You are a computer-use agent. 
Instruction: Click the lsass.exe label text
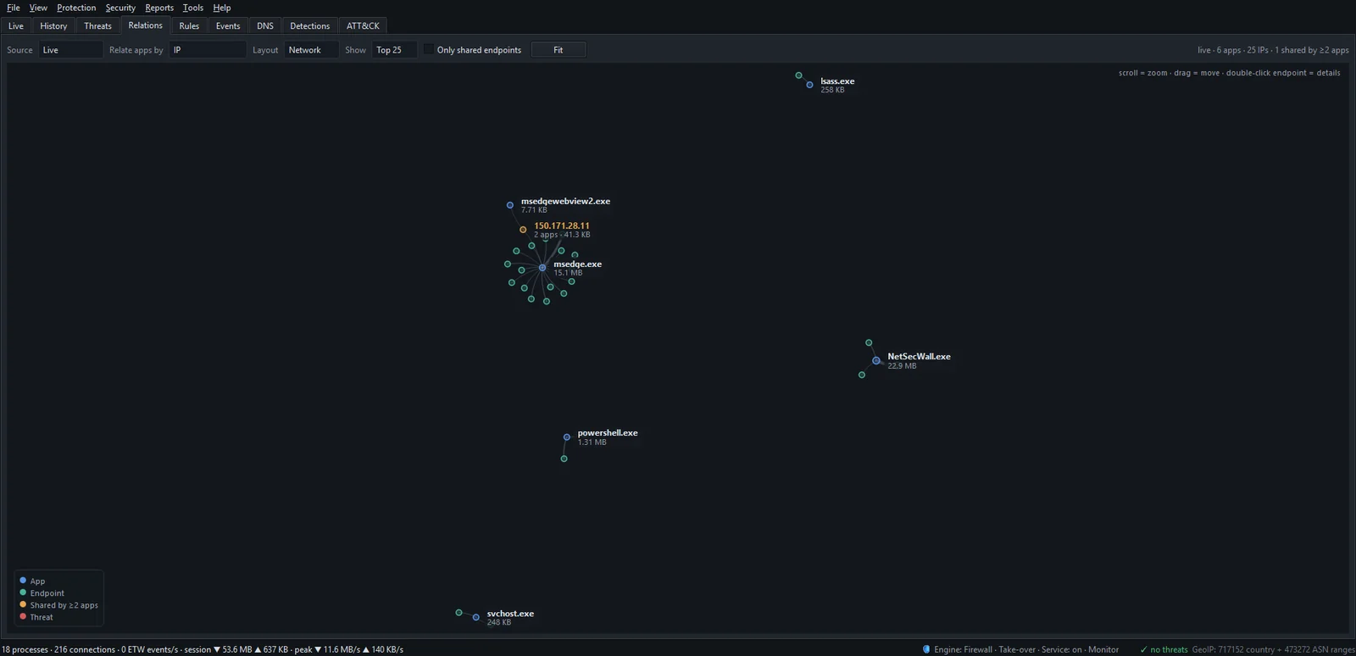pos(837,81)
